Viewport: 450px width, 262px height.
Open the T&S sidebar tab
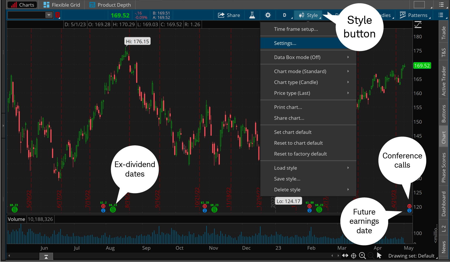coord(443,52)
